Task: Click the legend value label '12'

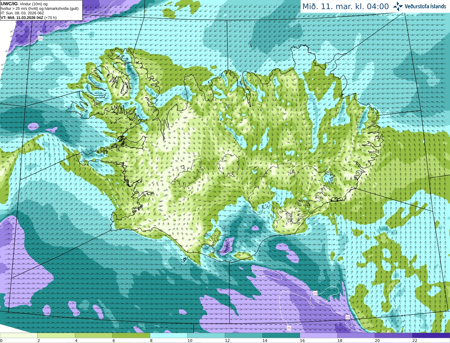Action: [x=227, y=341]
